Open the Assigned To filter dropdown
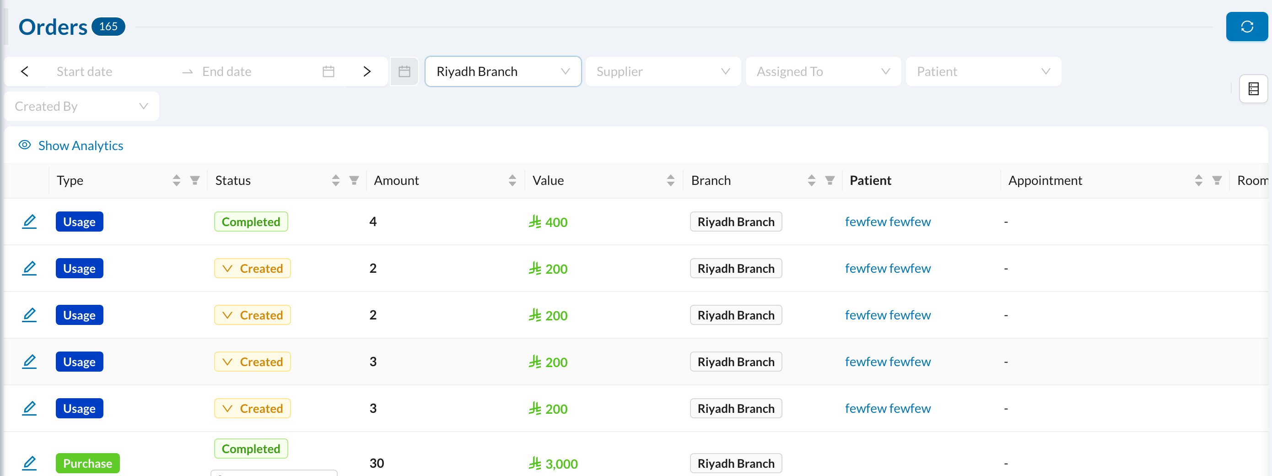Viewport: 1272px width, 476px height. coord(823,71)
